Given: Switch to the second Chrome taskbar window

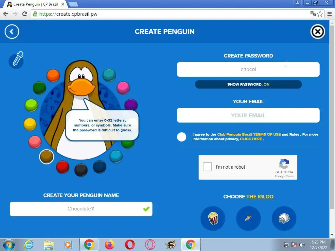Looking at the screenshot, I should point(191,244).
